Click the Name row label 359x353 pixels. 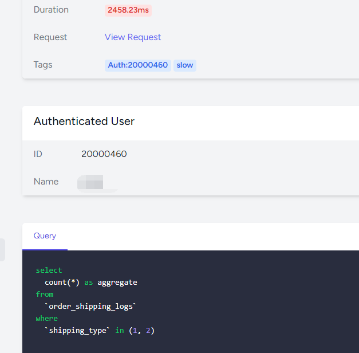pos(46,182)
